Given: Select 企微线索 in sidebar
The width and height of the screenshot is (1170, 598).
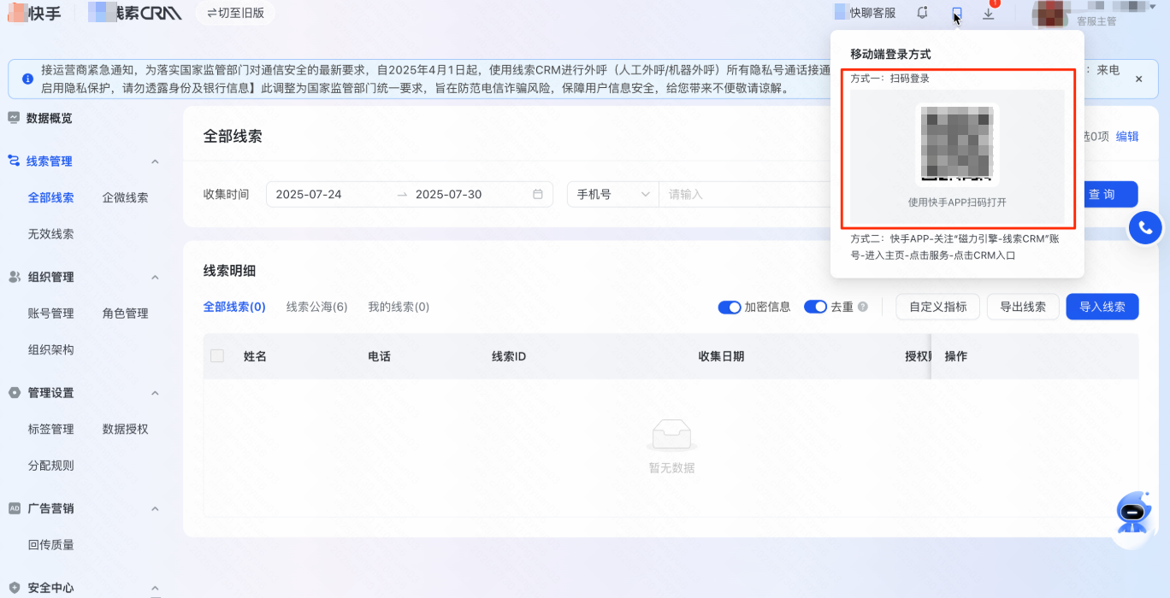Looking at the screenshot, I should (125, 197).
